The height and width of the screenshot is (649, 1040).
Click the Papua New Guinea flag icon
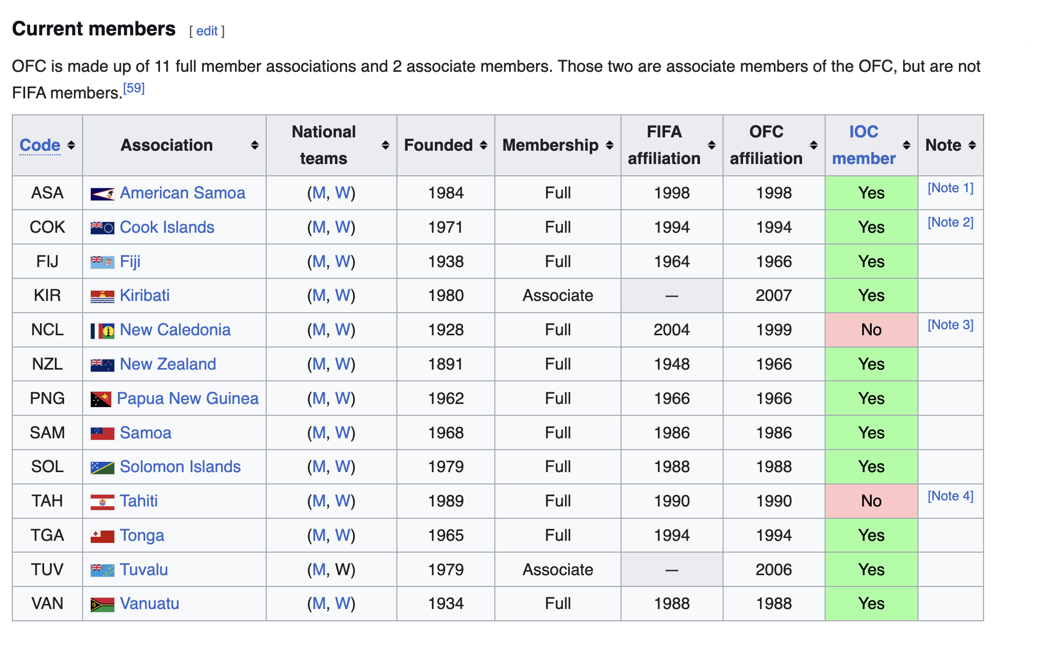pos(101,399)
